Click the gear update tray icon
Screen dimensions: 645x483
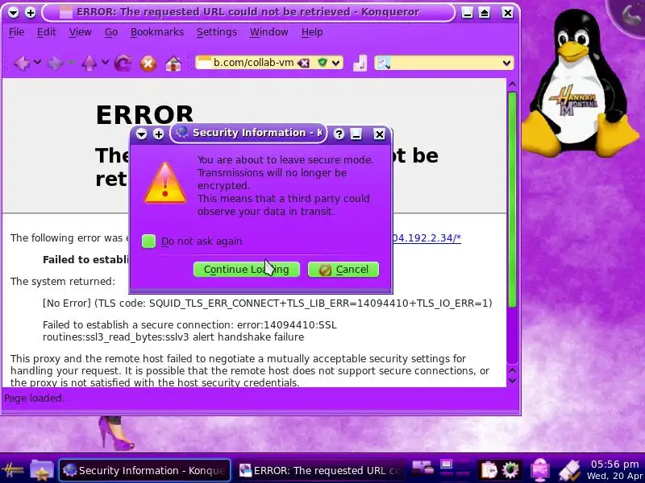[510, 469]
